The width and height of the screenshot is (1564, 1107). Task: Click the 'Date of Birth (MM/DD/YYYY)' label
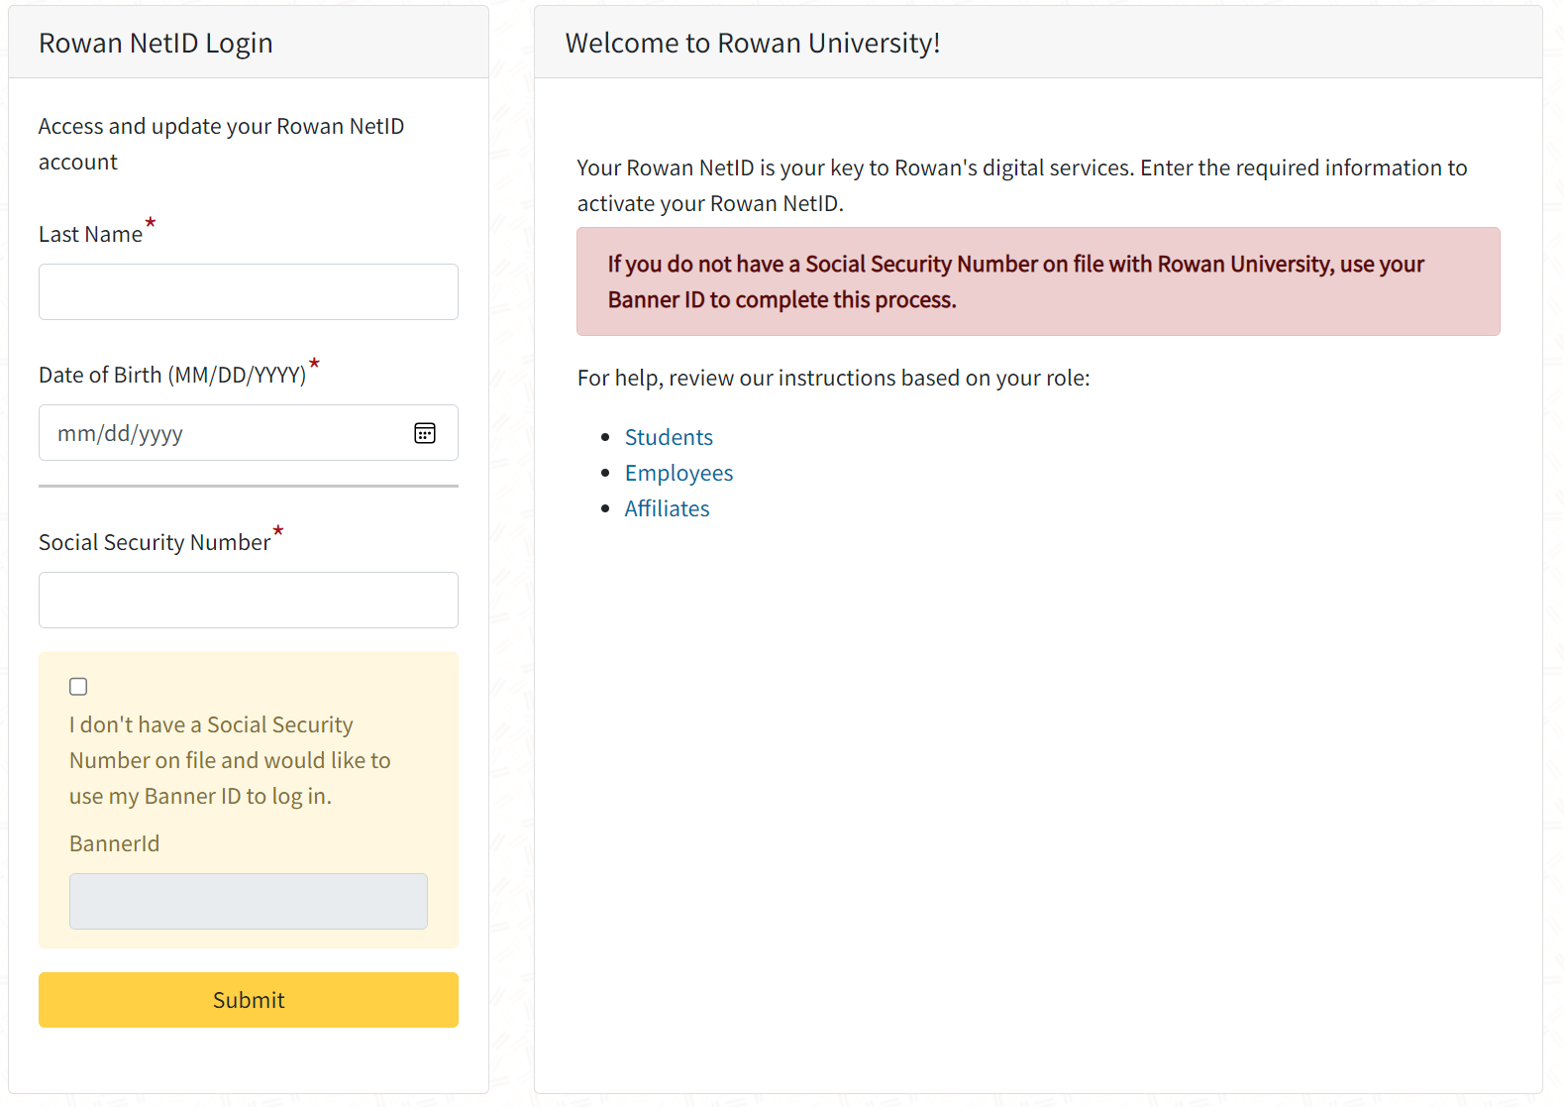[172, 376]
